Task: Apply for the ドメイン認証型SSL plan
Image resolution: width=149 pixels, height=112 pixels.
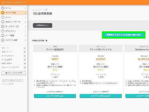Action: (55, 96)
